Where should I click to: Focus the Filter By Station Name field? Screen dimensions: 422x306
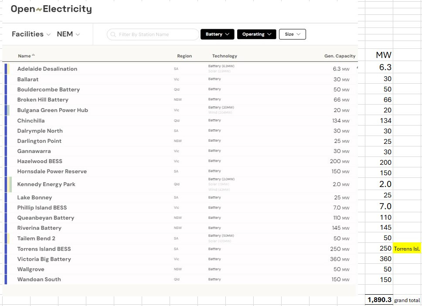[153, 34]
